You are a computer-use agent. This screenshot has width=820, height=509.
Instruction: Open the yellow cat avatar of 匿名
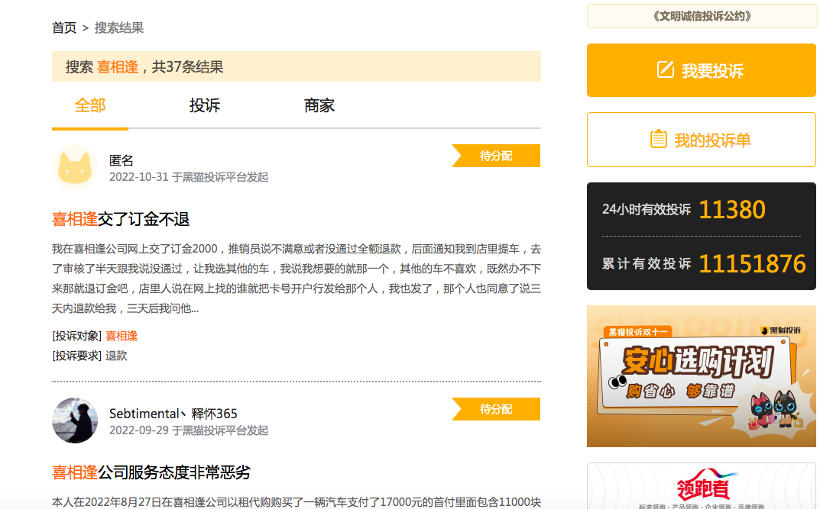tap(75, 168)
